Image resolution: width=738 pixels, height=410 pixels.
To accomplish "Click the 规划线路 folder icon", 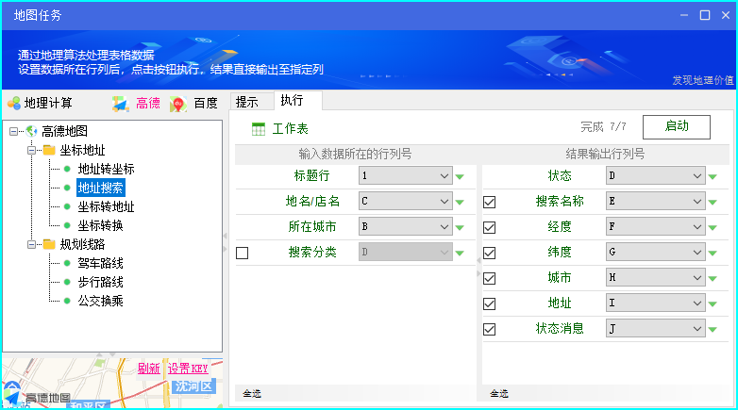I will click(49, 244).
